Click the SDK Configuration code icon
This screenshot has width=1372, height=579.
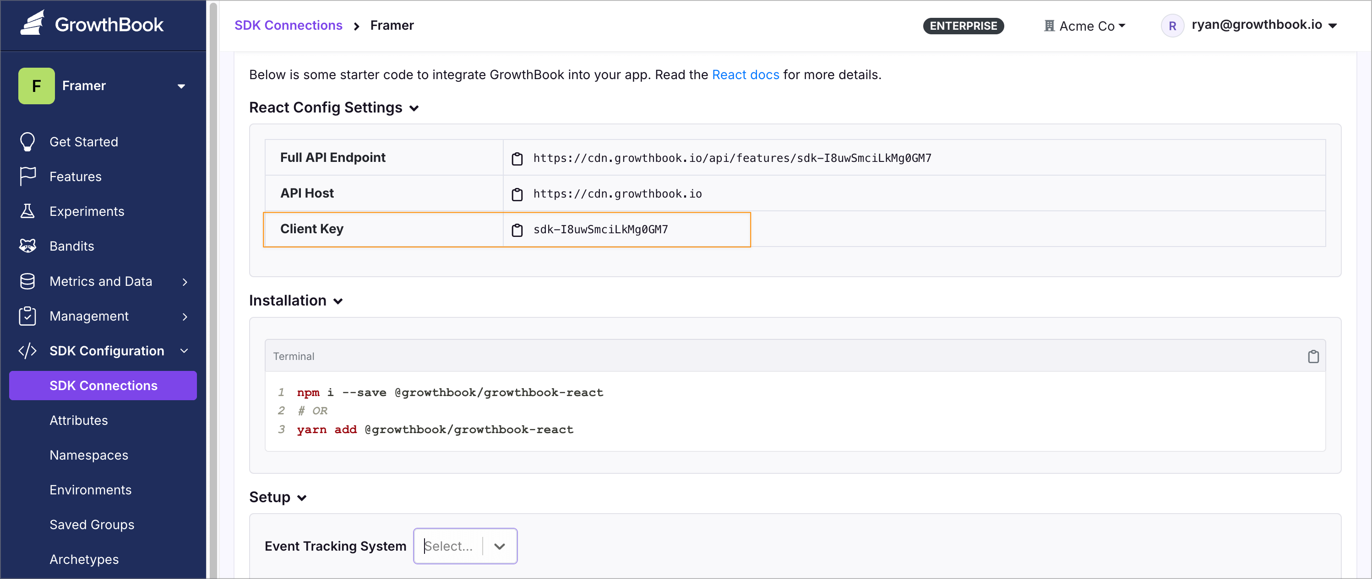(x=27, y=351)
